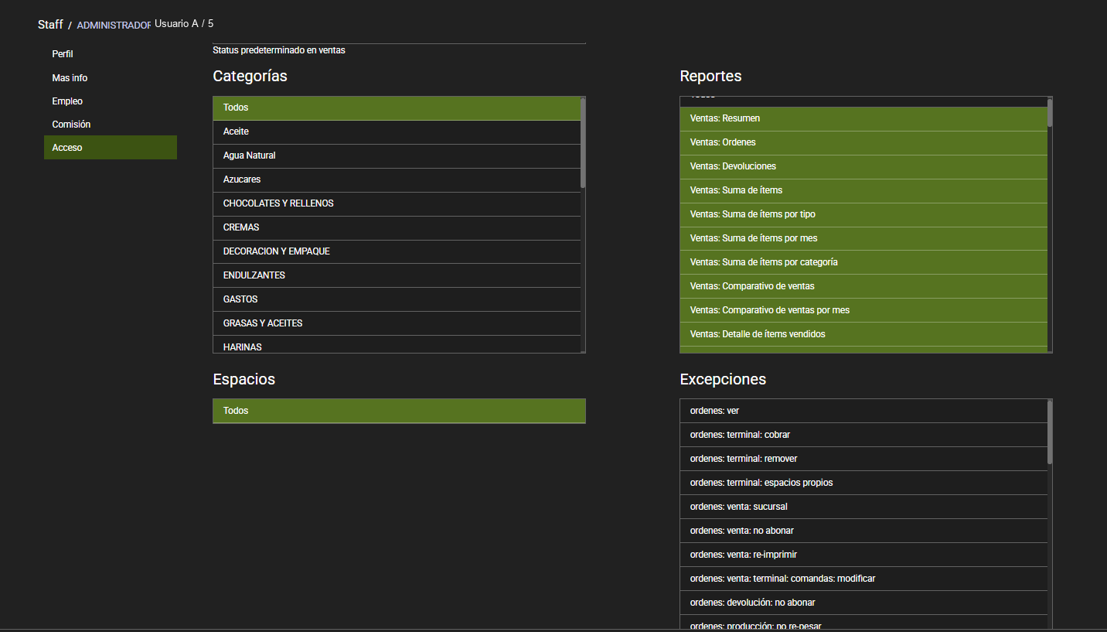Click the Excepciones list scrollbar

coord(1050,432)
